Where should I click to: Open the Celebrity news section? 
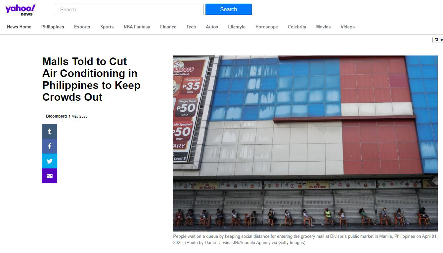pos(297,27)
